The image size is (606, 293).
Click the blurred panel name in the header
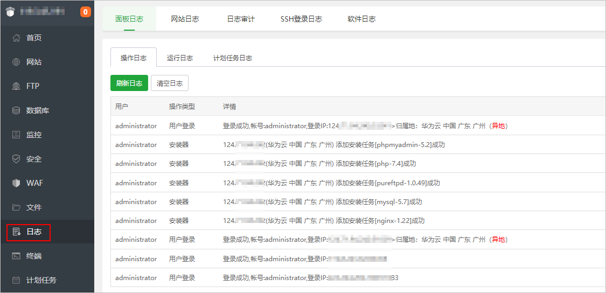43,12
